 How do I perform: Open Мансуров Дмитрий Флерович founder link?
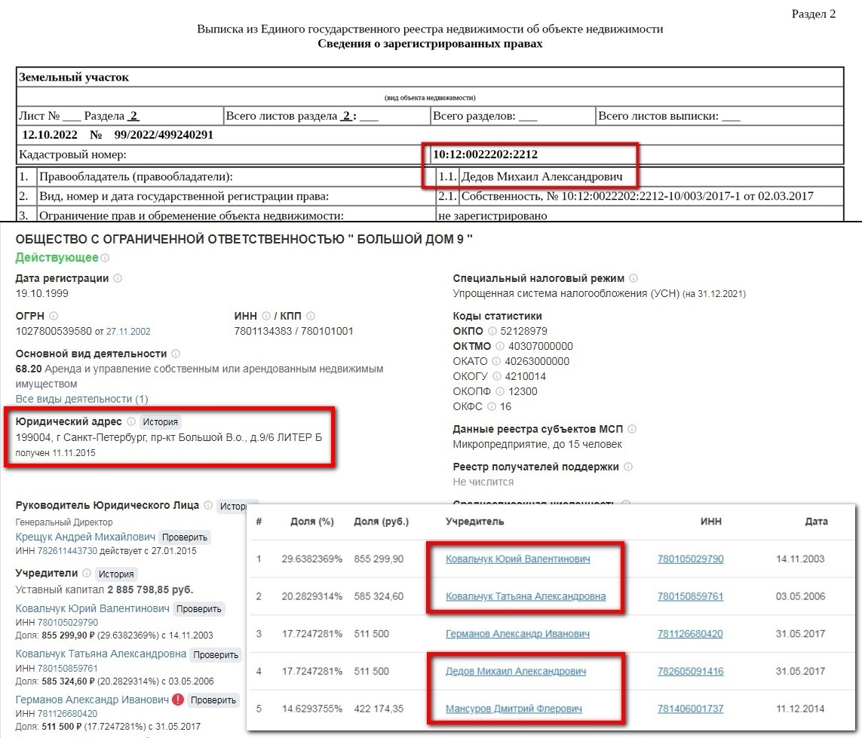point(514,709)
